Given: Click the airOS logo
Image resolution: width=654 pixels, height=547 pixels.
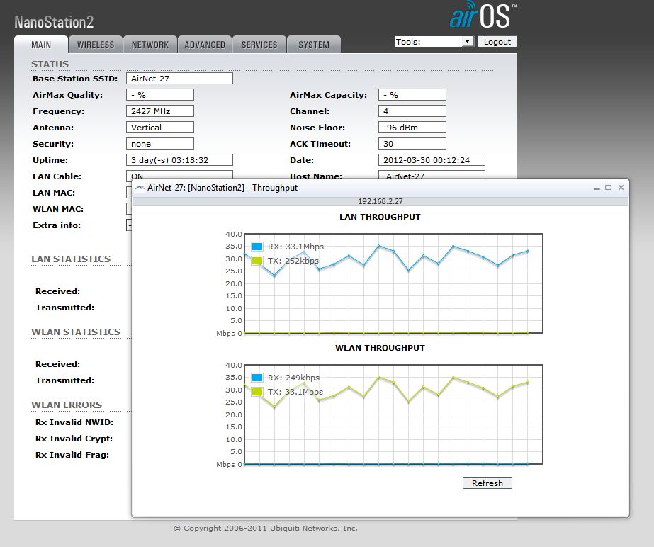Looking at the screenshot, I should point(483,15).
